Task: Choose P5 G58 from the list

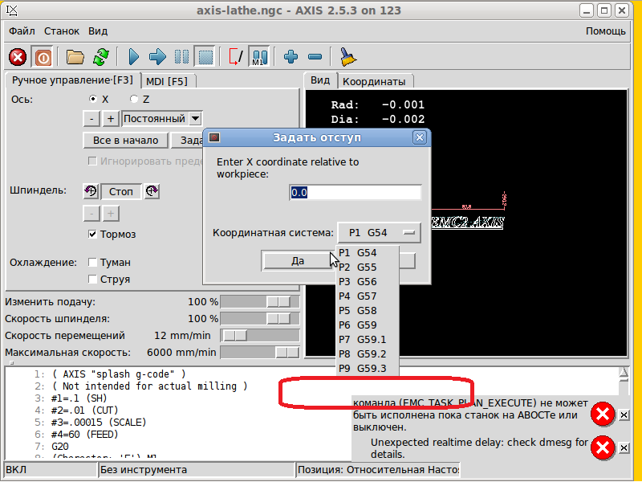Action: [x=368, y=310]
